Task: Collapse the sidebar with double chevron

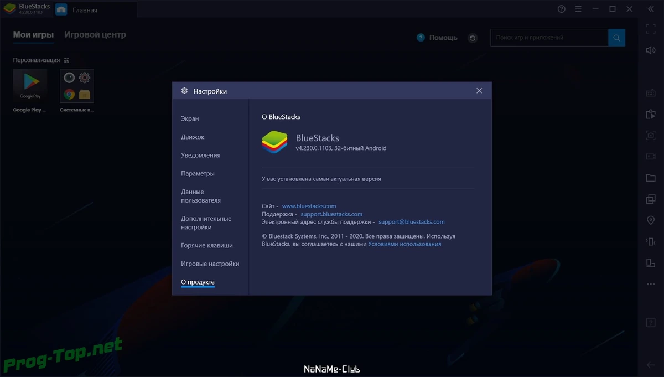Action: click(651, 9)
